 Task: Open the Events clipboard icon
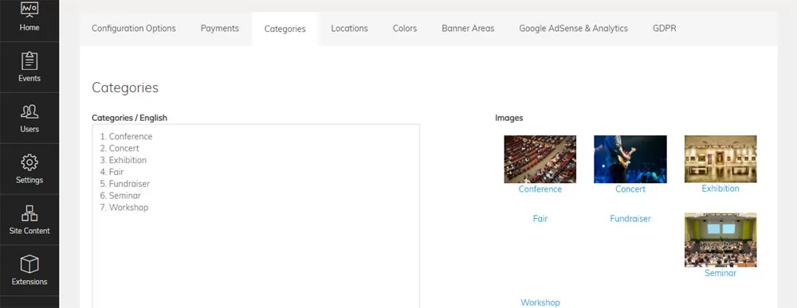pos(29,61)
